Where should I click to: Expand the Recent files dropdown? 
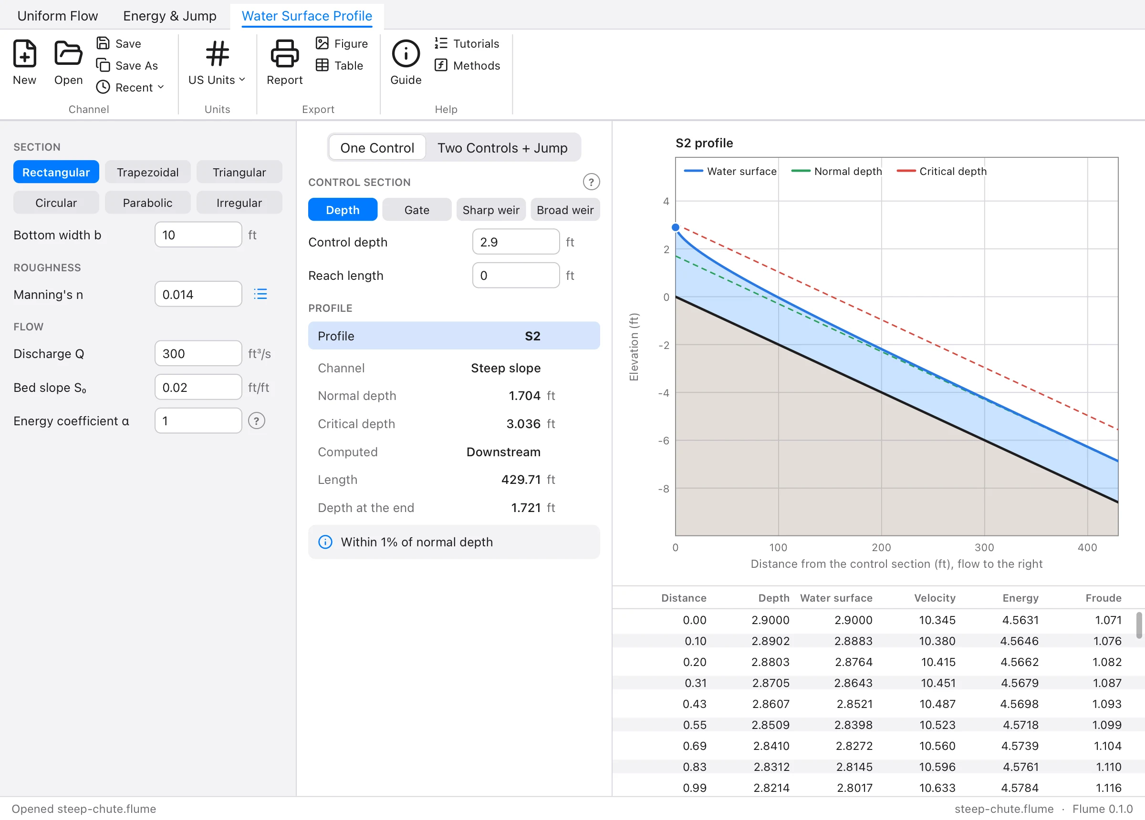pos(130,87)
